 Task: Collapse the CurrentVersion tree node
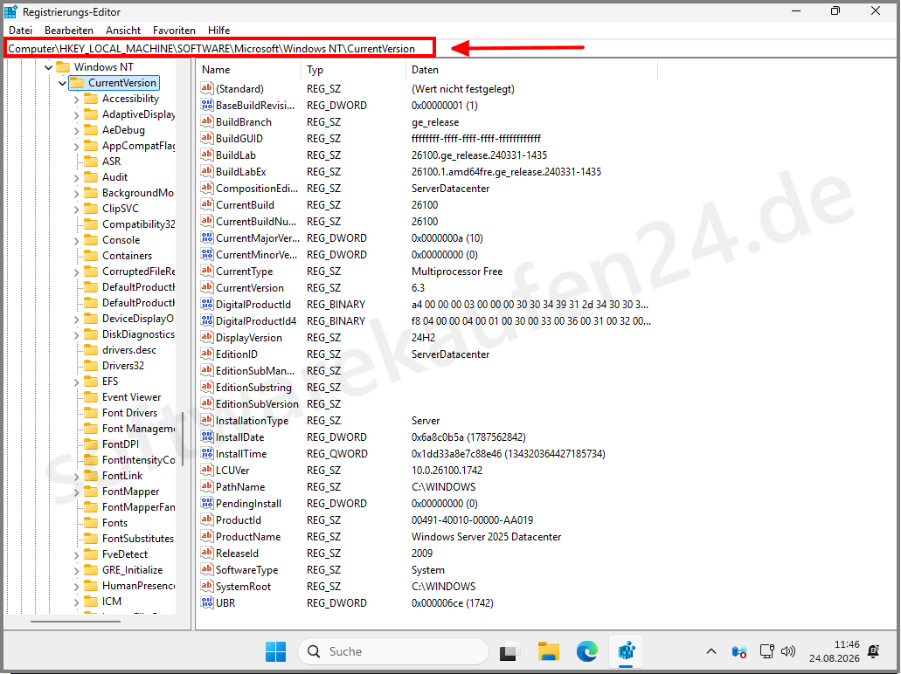(62, 83)
